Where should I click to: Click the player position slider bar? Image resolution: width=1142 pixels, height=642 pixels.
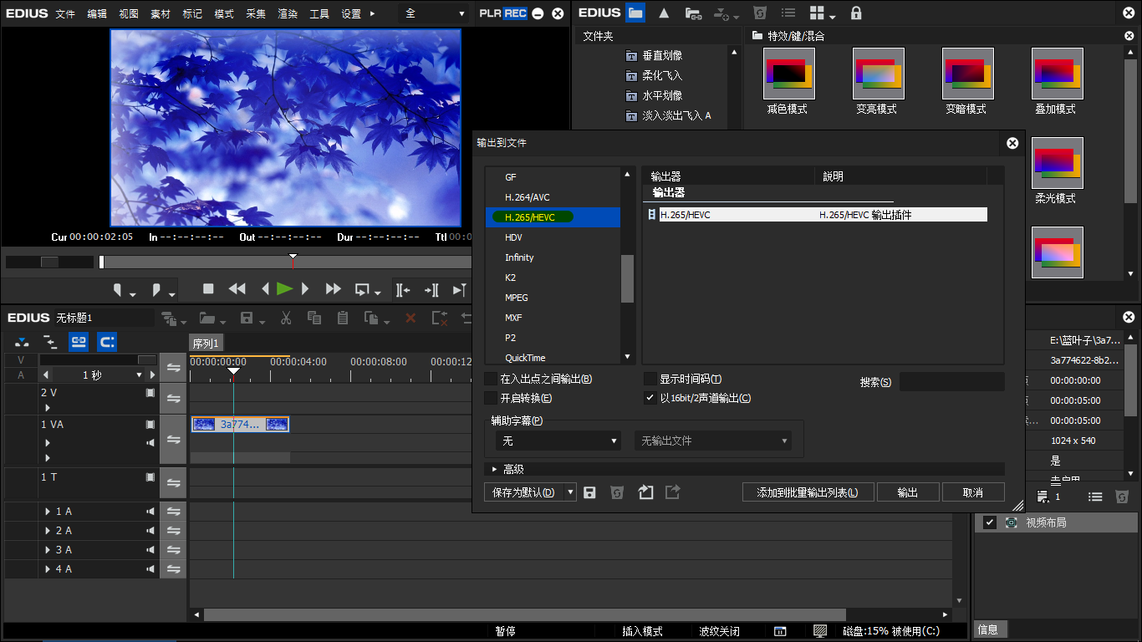284,262
